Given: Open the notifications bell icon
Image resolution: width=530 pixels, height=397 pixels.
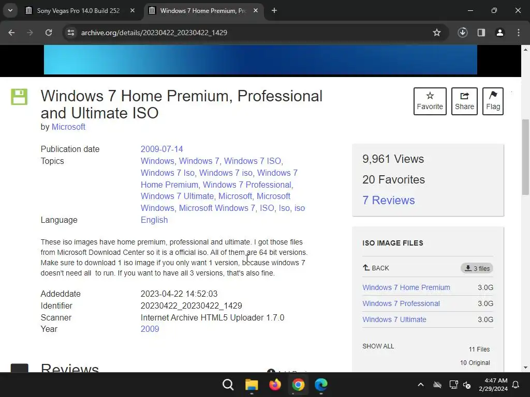Looking at the screenshot, I should click(x=516, y=385).
